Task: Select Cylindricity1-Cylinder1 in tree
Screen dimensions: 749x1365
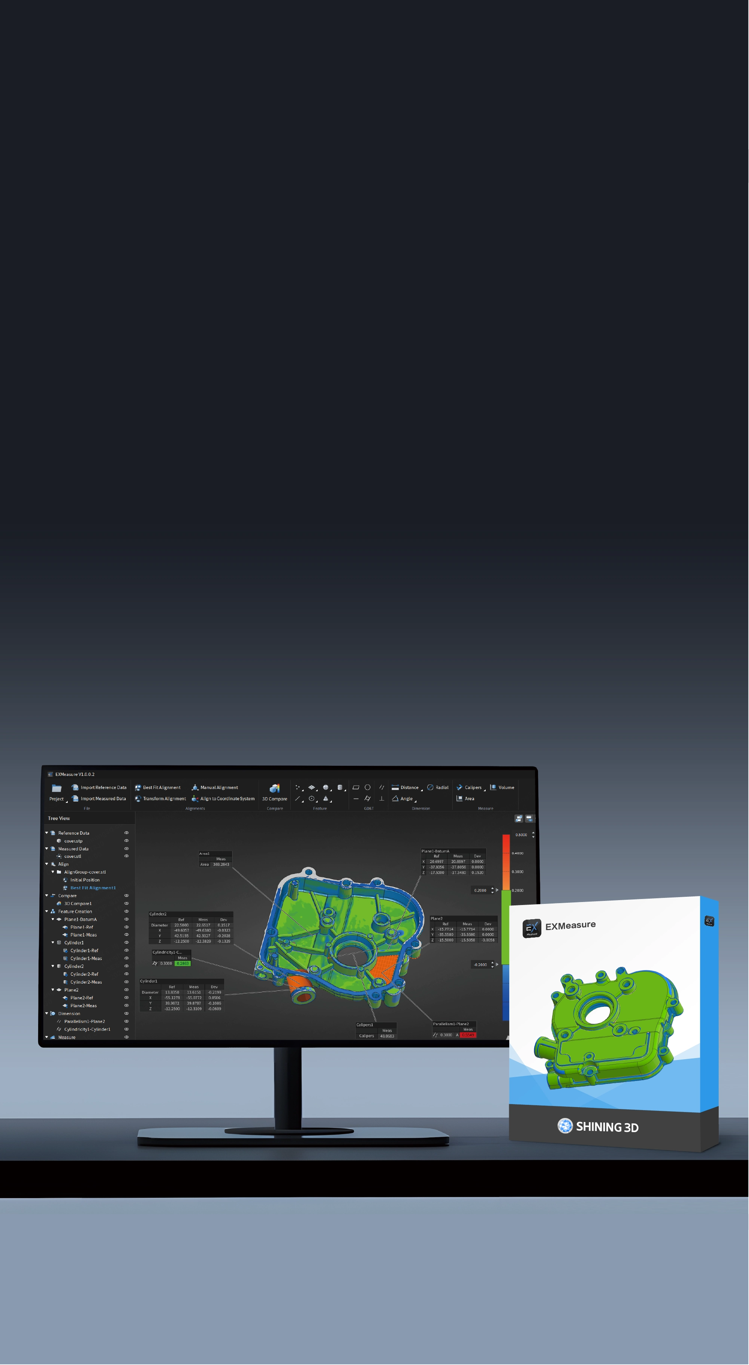Action: click(x=88, y=1030)
